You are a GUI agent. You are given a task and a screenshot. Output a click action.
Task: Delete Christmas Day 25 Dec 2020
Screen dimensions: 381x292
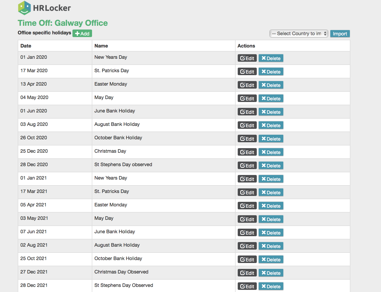(x=271, y=152)
